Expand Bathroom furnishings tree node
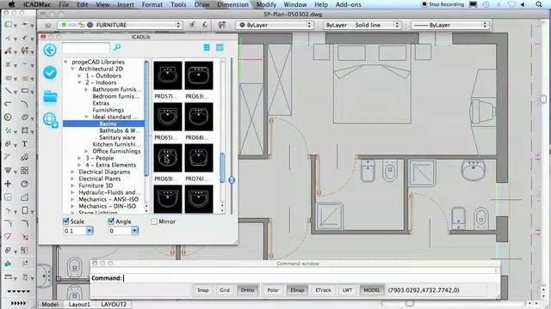Viewport: 551px width, 309px height. pyautogui.click(x=87, y=89)
